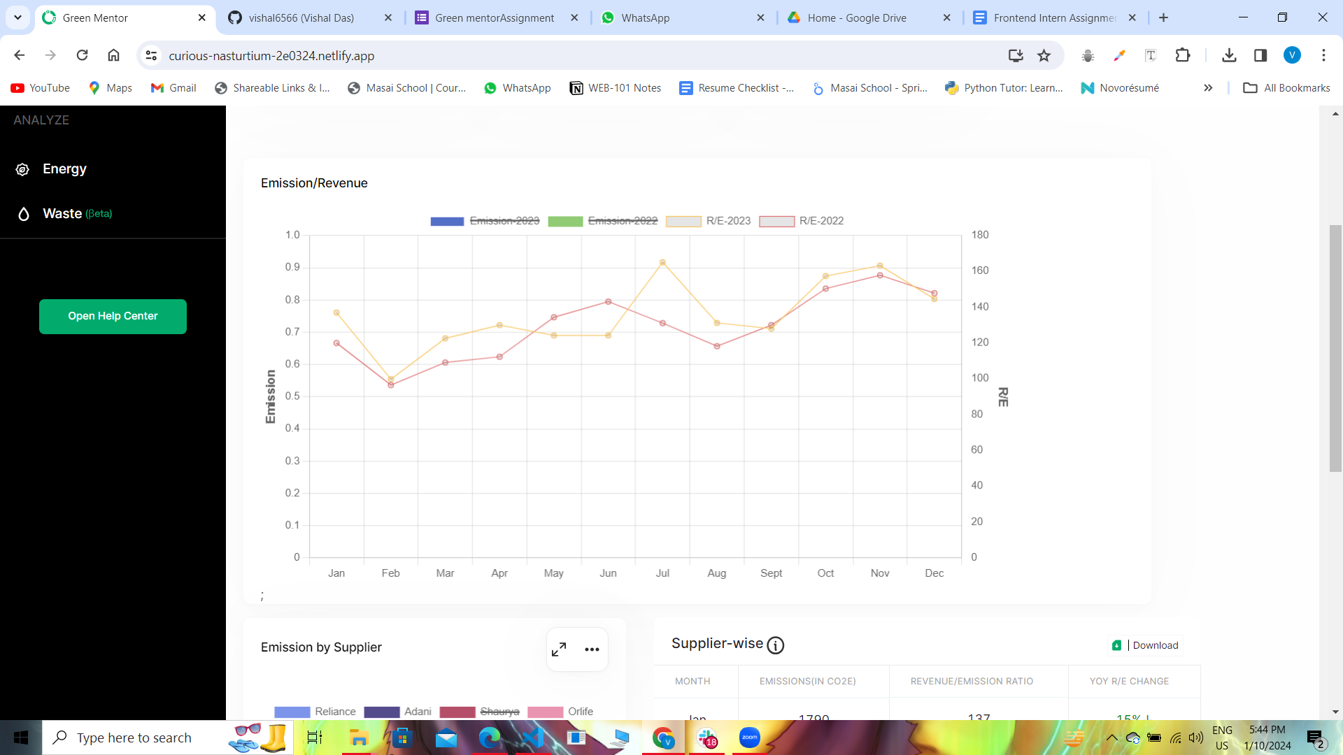Click the info icon next to Supplier-wise
The height and width of the screenshot is (755, 1343).
(776, 643)
